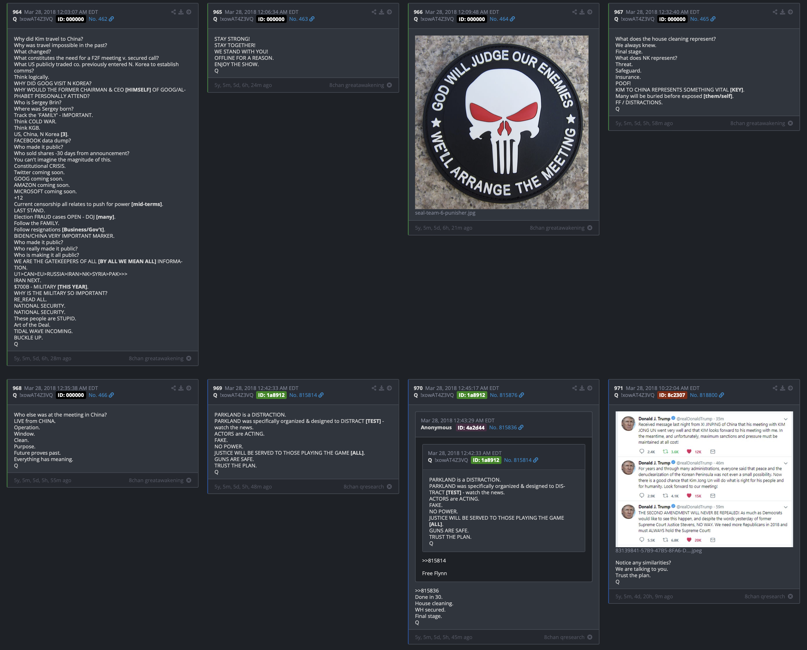Image resolution: width=807 pixels, height=650 pixels.
Task: Open Anonymous reply link No. 815836
Action: [506, 428]
